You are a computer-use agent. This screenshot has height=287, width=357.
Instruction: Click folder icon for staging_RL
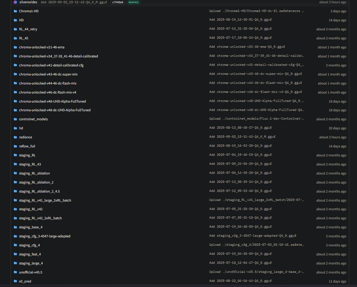coord(15,155)
